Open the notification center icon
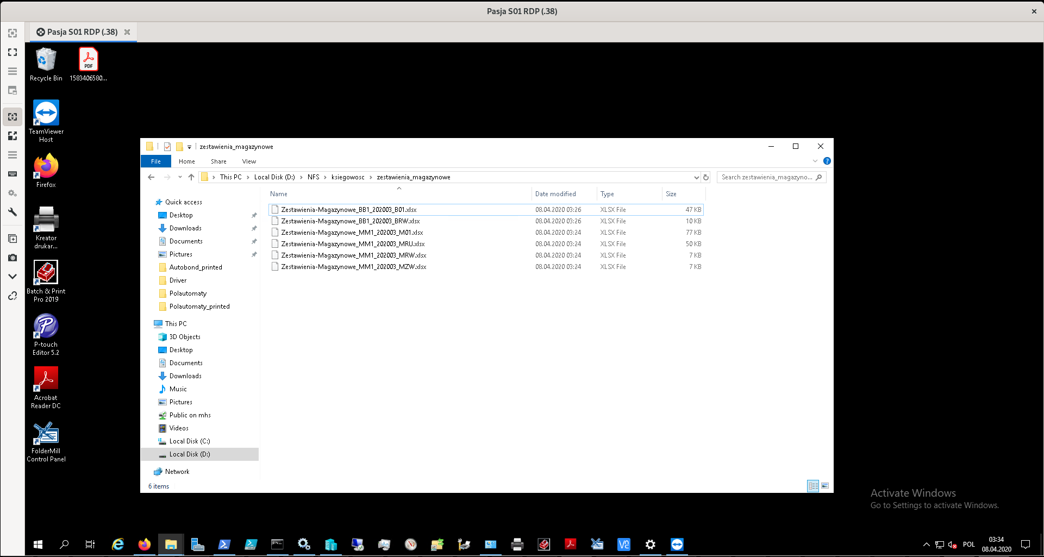Screen dimensions: 1044x557 [x=1026, y=544]
